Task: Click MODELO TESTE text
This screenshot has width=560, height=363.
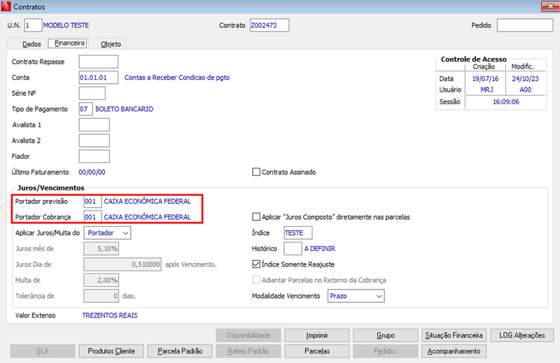Action: tap(66, 25)
